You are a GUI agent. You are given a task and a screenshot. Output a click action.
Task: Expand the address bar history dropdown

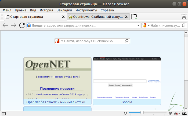pos(138,25)
